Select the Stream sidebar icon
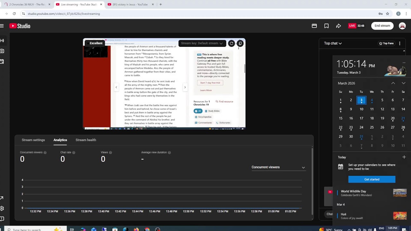This screenshot has height=231, width=411. click(2, 40)
